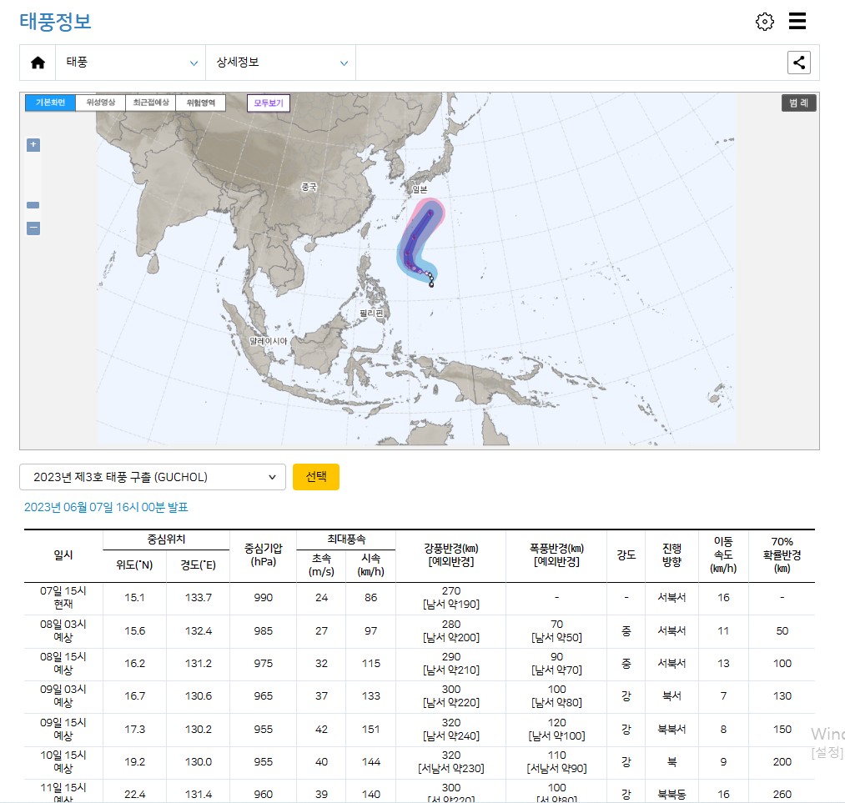Click the announcement time 2023년 06월 07일 16시 00분 발표

pyautogui.click(x=106, y=507)
